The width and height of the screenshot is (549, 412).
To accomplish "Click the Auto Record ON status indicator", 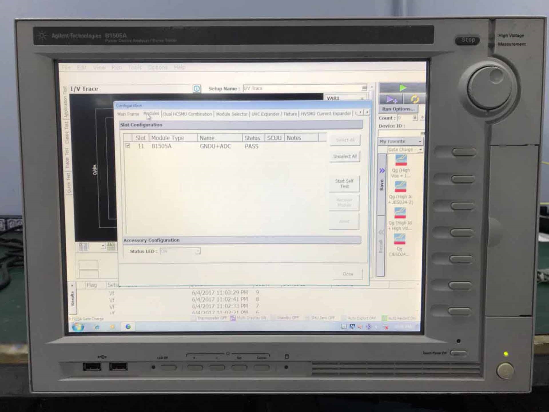I will tap(399, 318).
